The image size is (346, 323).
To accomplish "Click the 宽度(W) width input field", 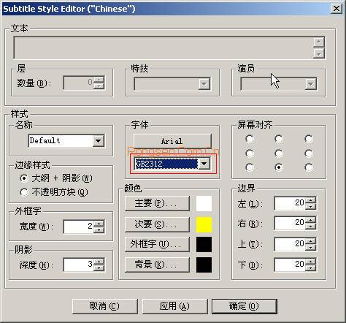I will (79, 227).
